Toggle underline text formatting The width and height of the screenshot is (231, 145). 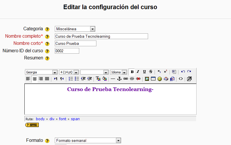(x=144, y=72)
